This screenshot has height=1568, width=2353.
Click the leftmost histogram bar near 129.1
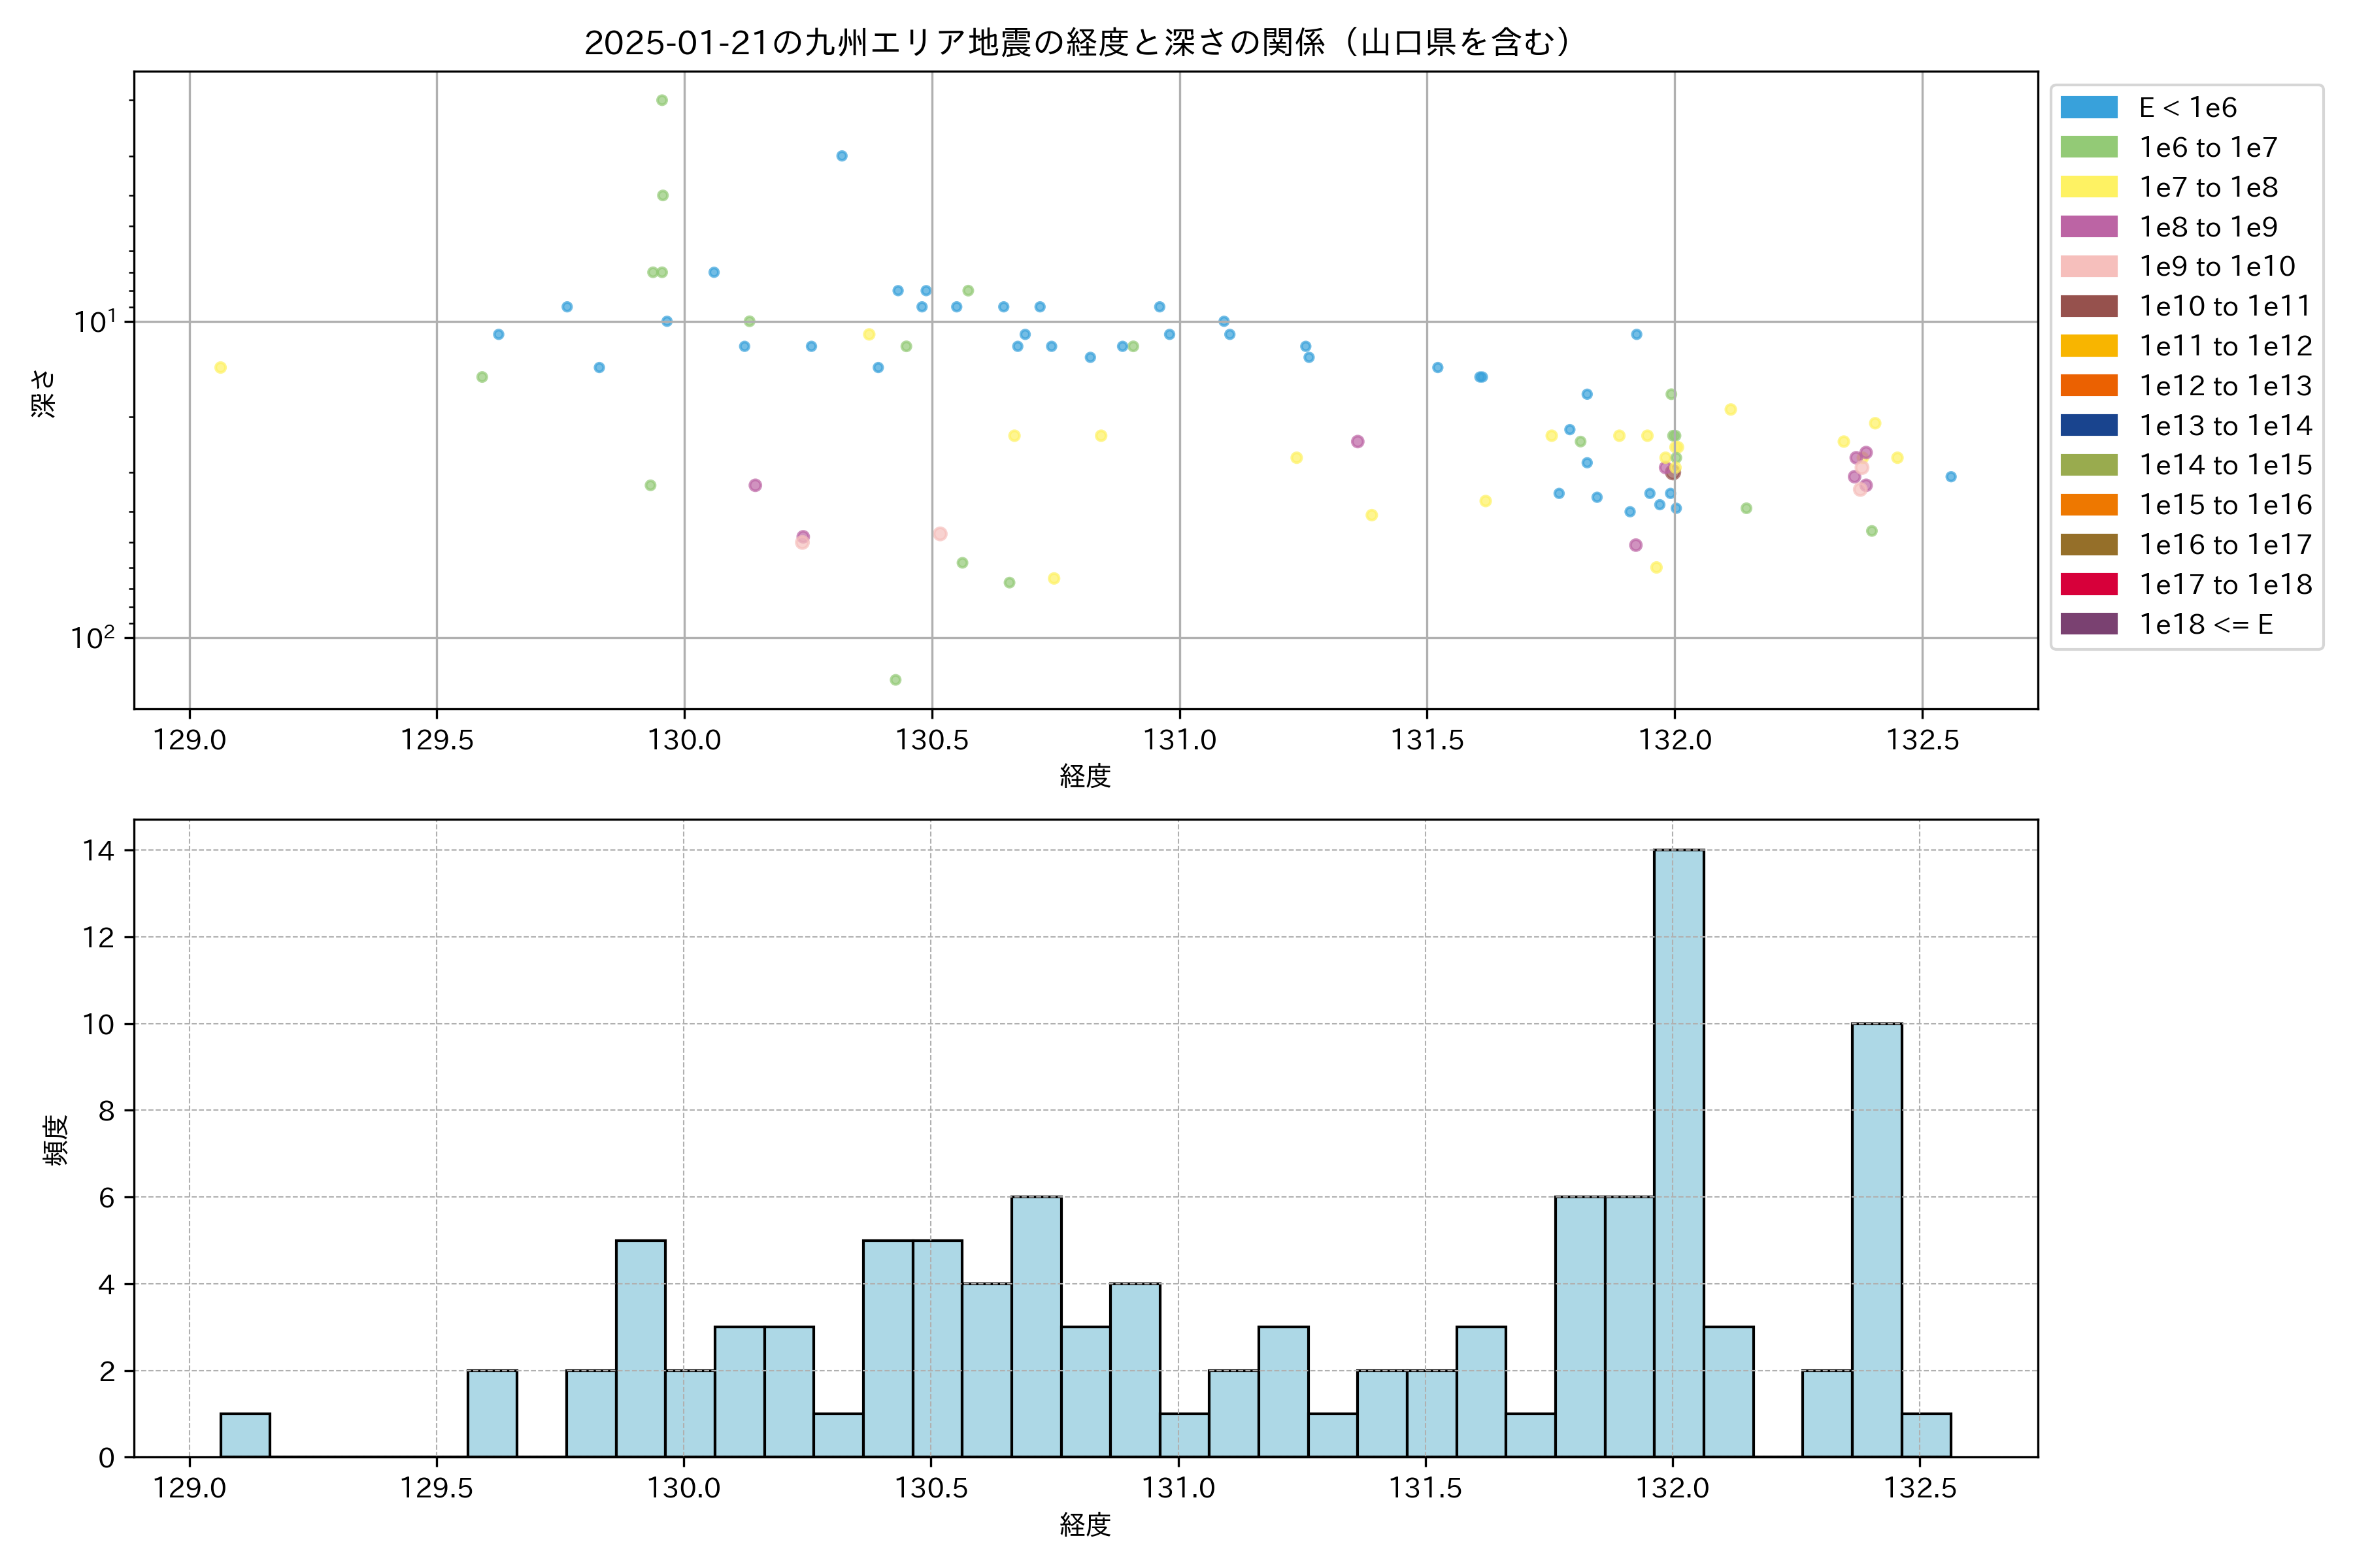click(245, 1435)
